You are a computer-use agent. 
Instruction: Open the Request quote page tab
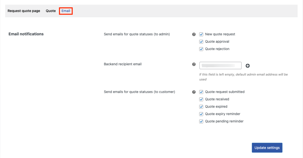[x=24, y=11]
